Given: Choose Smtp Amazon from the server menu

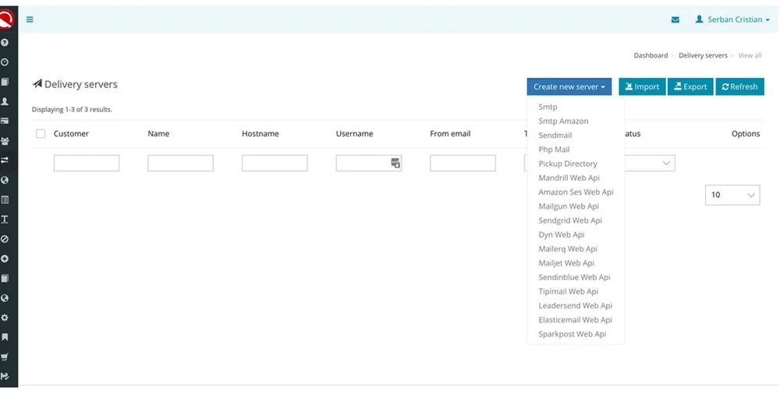Looking at the screenshot, I should point(563,121).
